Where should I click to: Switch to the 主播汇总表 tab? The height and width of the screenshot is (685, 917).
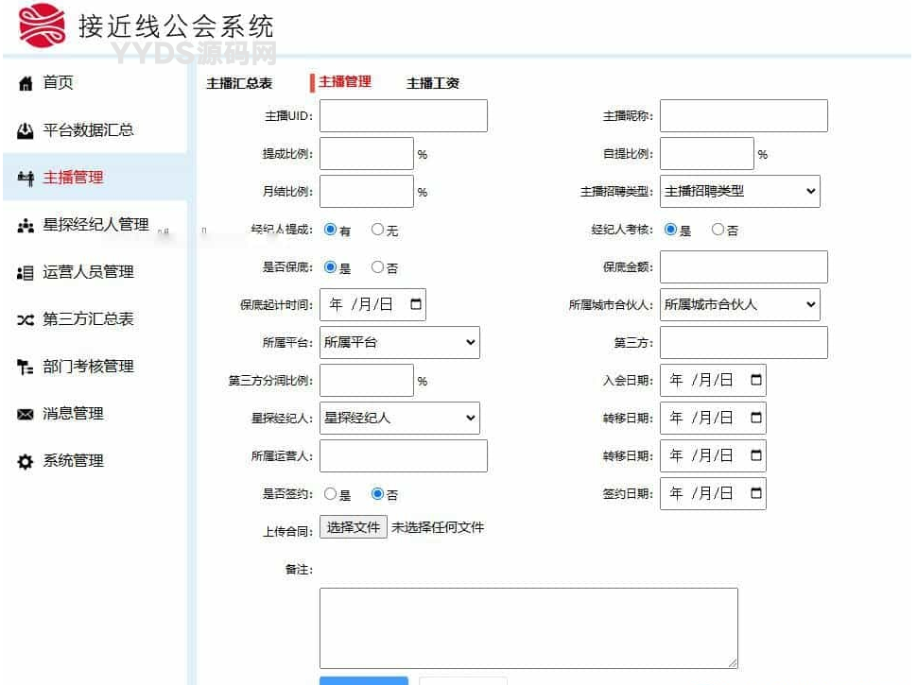pos(239,83)
